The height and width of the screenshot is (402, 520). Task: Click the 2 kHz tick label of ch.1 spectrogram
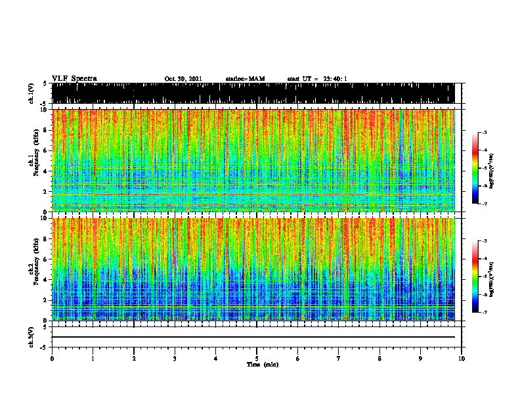[46, 192]
